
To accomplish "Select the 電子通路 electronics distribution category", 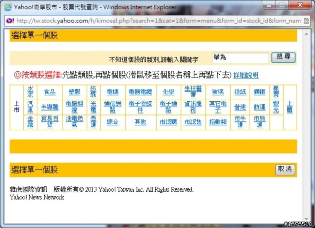I will tap(168, 107).
